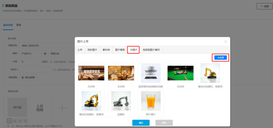Open the 管理分类 link

pyautogui.click(x=55, y=54)
